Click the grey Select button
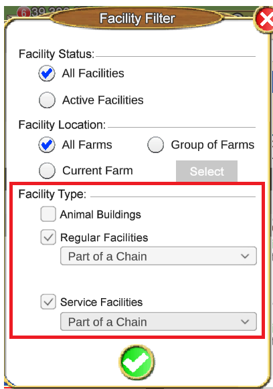 point(207,171)
